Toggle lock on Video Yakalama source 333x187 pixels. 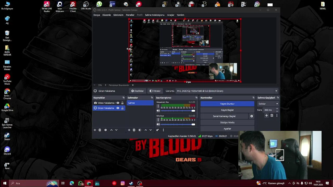[122, 103]
